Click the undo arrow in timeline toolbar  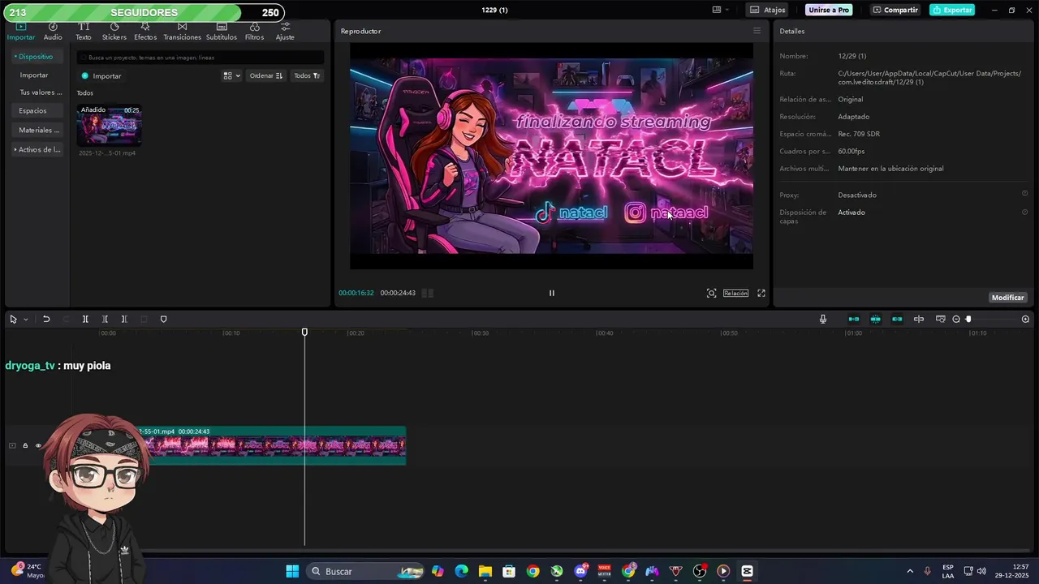[46, 319]
